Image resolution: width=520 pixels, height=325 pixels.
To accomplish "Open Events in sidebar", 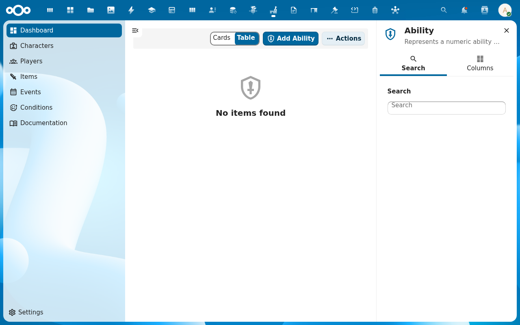I will [64, 92].
